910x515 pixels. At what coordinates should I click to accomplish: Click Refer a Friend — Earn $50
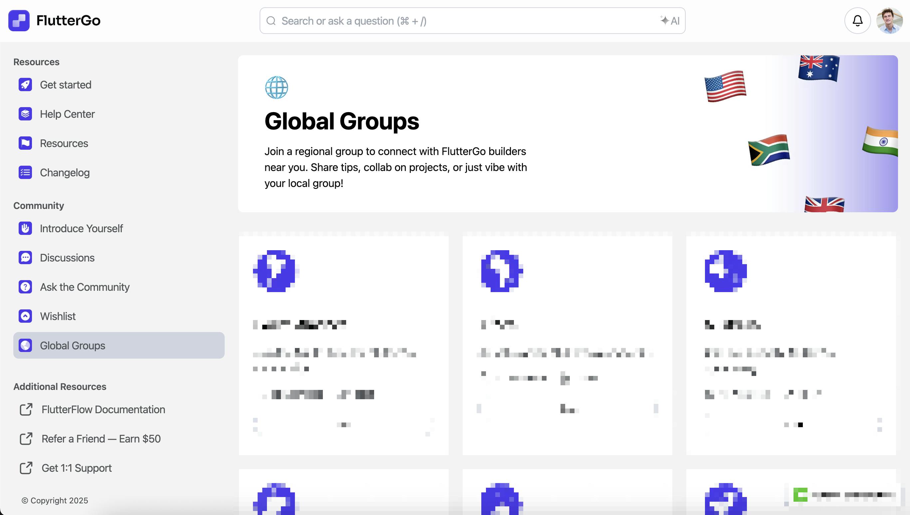(101, 438)
